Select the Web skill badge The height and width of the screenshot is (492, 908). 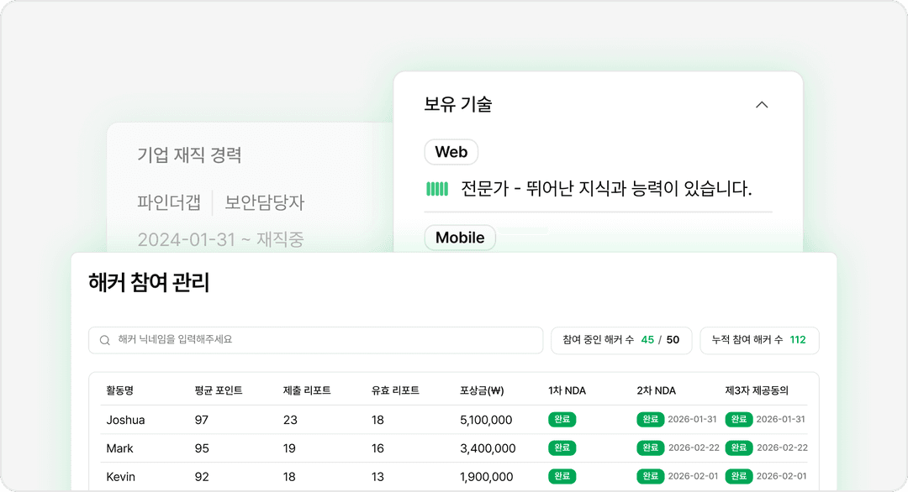click(x=451, y=152)
